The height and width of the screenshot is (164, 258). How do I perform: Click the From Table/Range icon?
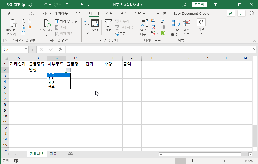tap(23, 33)
